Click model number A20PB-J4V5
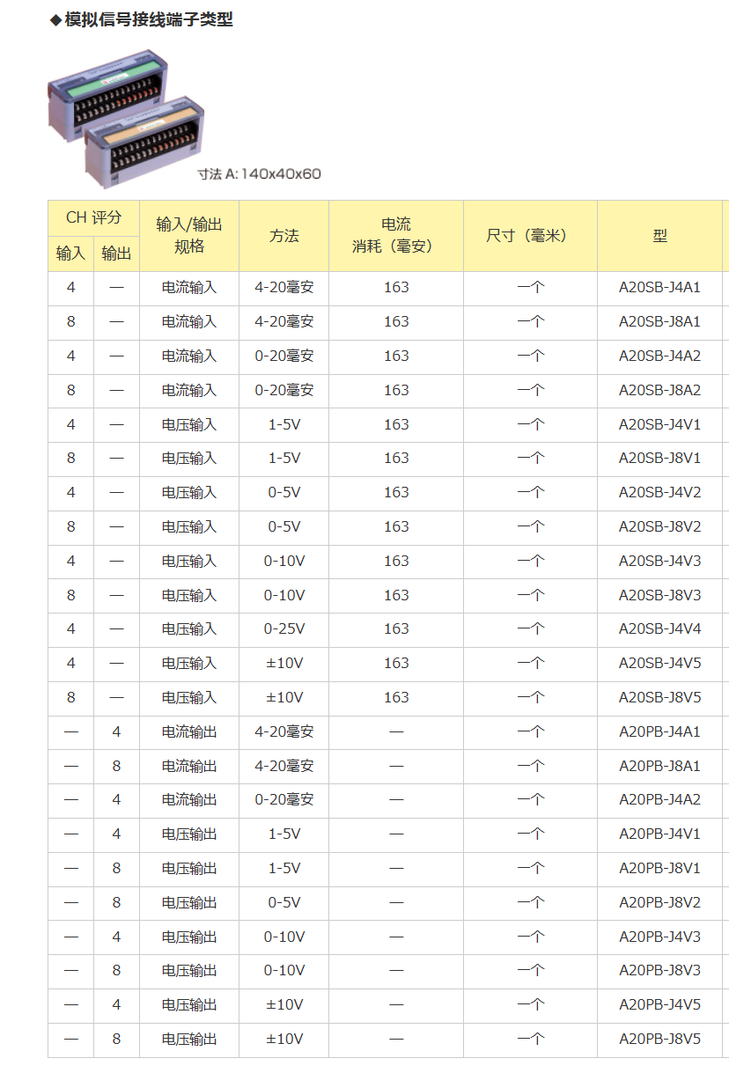This screenshot has width=729, height=1073. pyautogui.click(x=659, y=1005)
